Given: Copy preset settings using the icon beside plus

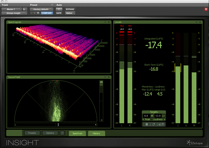Looking at the screenshot, I should tap(38, 13).
